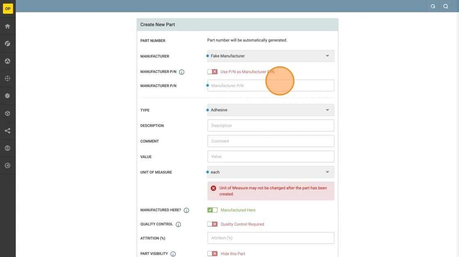Open the share icon in the sidebar
Image resolution: width=459 pixels, height=257 pixels.
7,131
